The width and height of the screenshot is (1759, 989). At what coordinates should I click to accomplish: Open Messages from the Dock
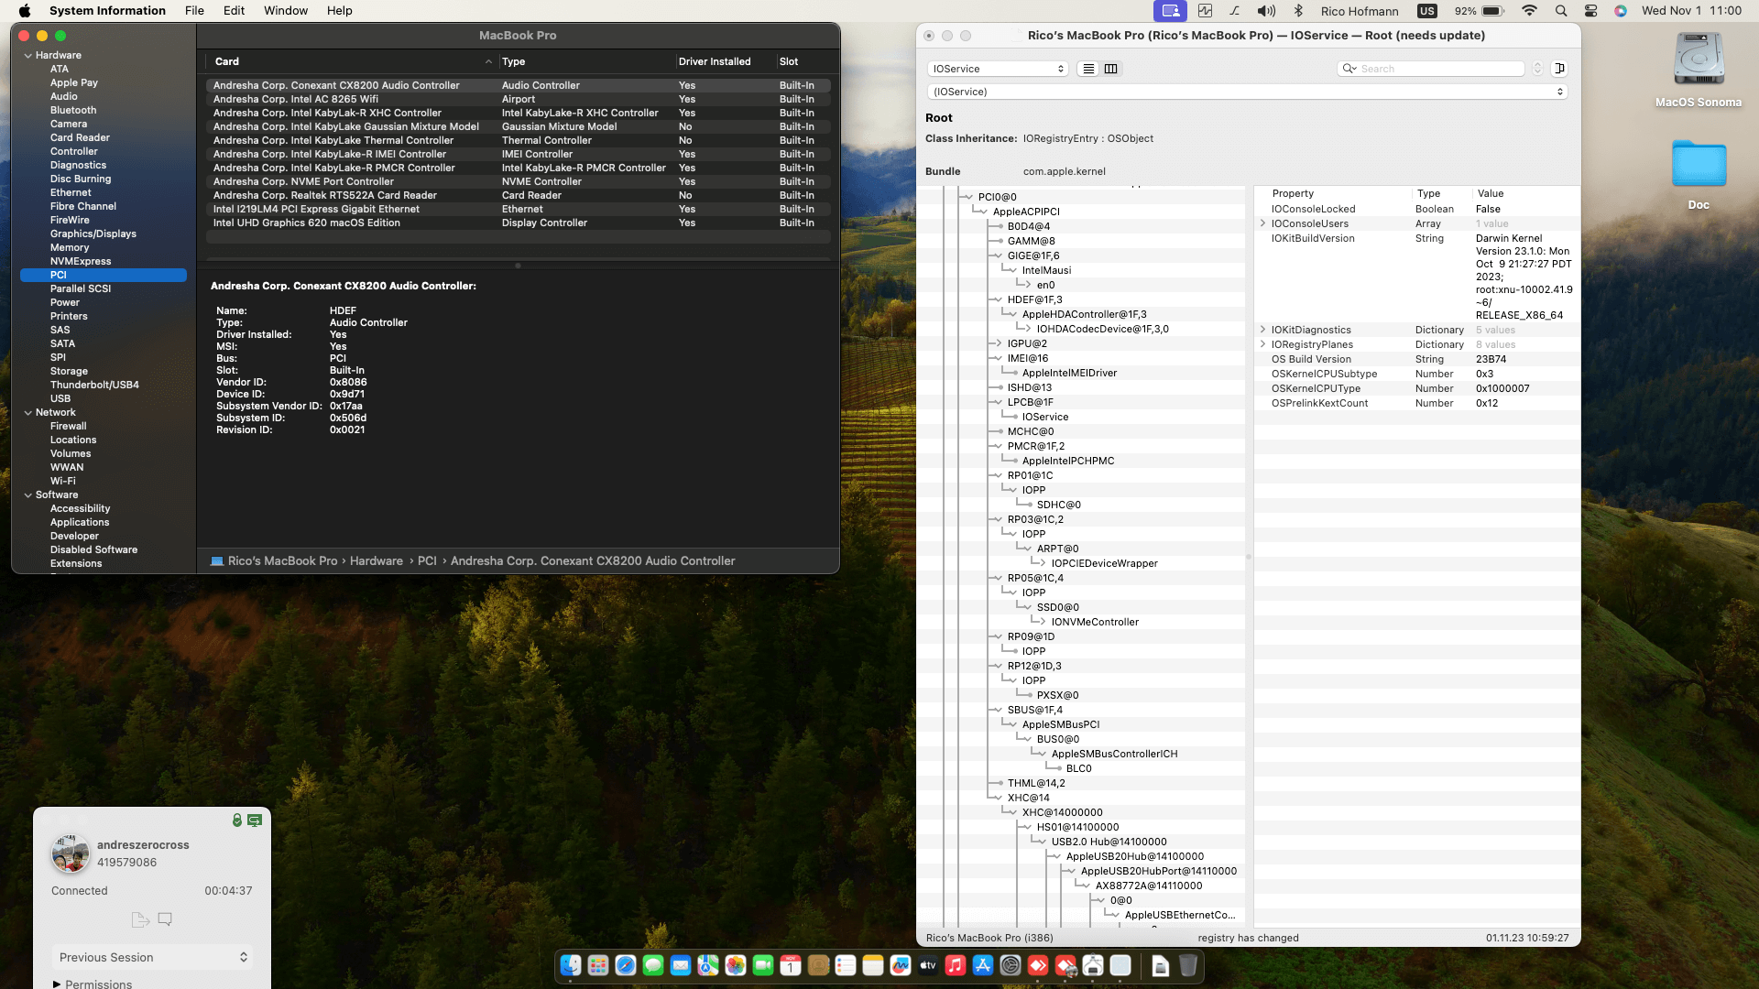coord(653,965)
